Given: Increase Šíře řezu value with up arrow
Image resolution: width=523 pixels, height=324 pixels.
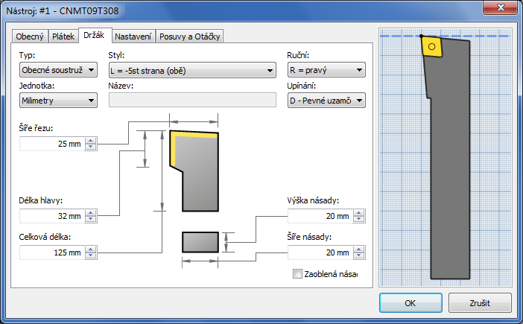Looking at the screenshot, I should (90, 141).
